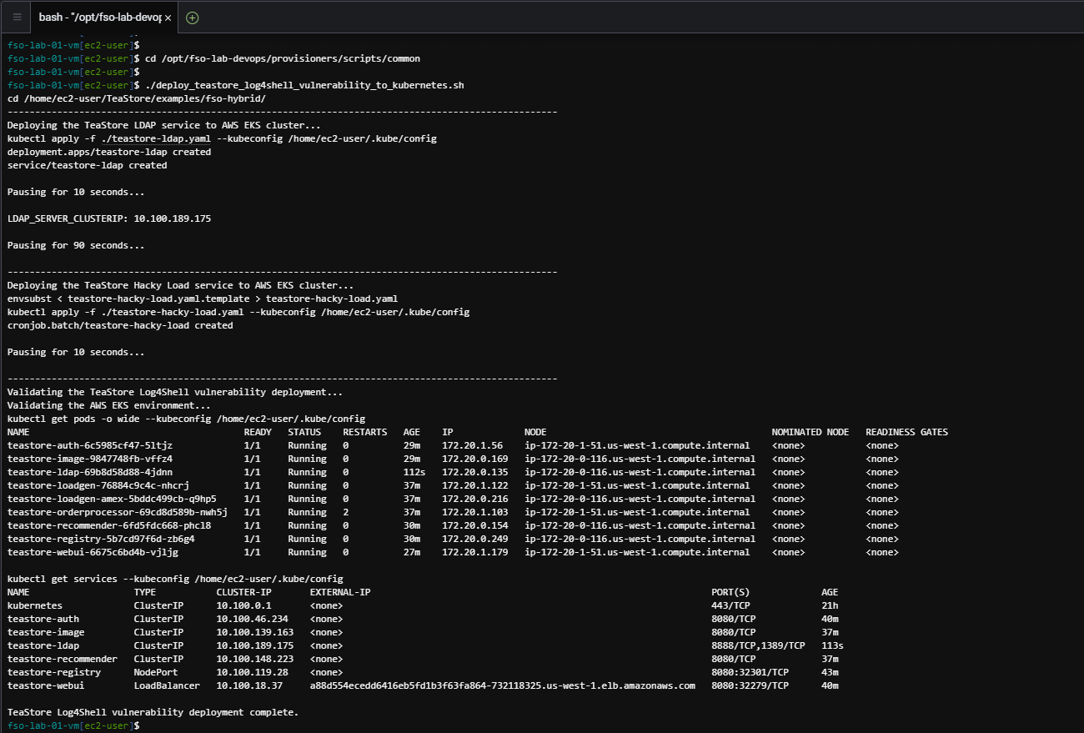
Task: Click pod name teastore-webui-6675c6bd4b-vjljg
Action: 93,552
